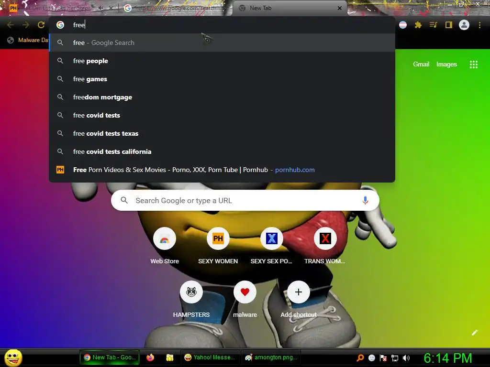Open the Malware bookmark in bookmarks bar
This screenshot has height=367, width=490.
28,40
